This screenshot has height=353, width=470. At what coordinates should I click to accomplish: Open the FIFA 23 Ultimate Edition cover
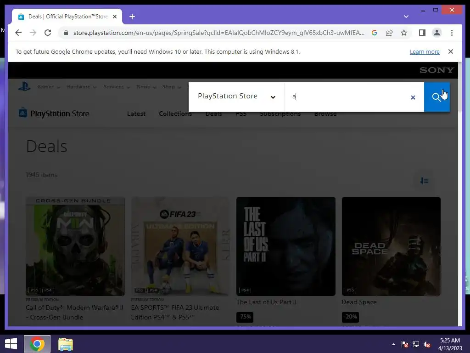(180, 246)
